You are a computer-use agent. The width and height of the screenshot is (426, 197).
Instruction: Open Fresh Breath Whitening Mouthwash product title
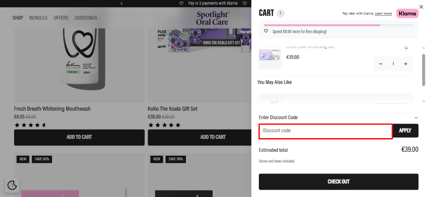(52, 109)
